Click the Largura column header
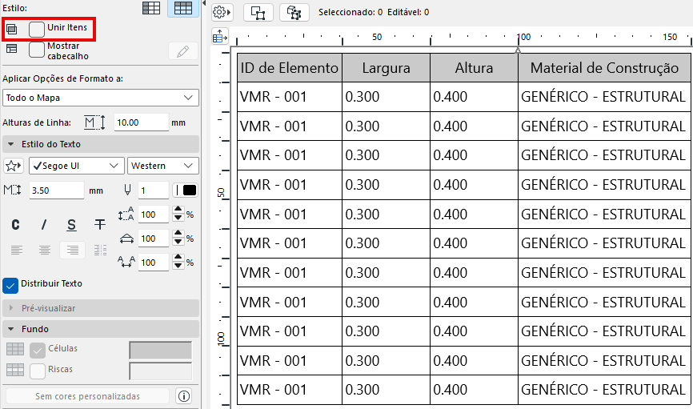Image resolution: width=693 pixels, height=409 pixels. click(x=387, y=68)
